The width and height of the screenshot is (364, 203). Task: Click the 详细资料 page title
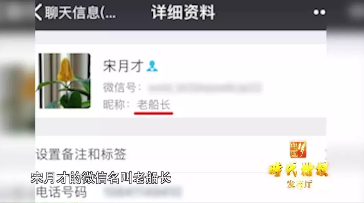(183, 12)
